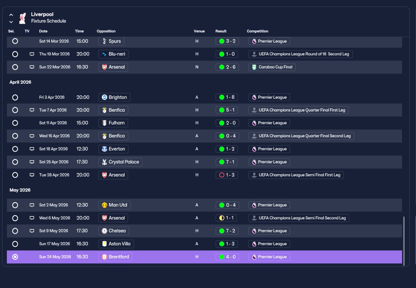The image size is (416, 288).
Task: Select radio for Carabao Cup Final row
Action: coord(15,67)
